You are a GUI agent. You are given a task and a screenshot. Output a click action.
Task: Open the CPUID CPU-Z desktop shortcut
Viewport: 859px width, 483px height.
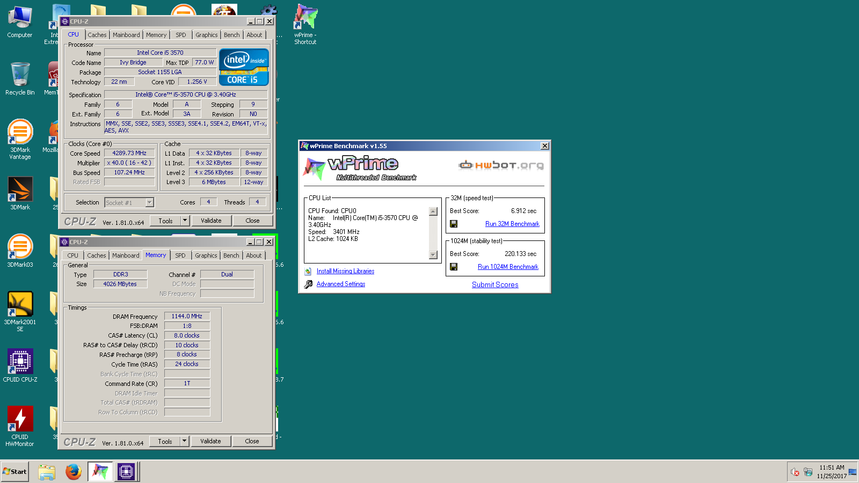[x=20, y=365]
